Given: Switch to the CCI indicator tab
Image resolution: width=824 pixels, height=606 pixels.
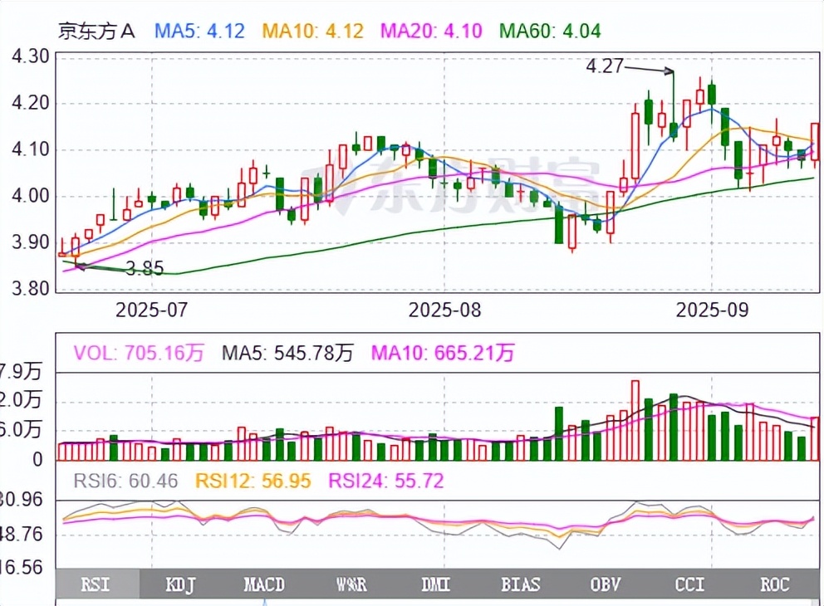Looking at the screenshot, I should pos(689,584).
